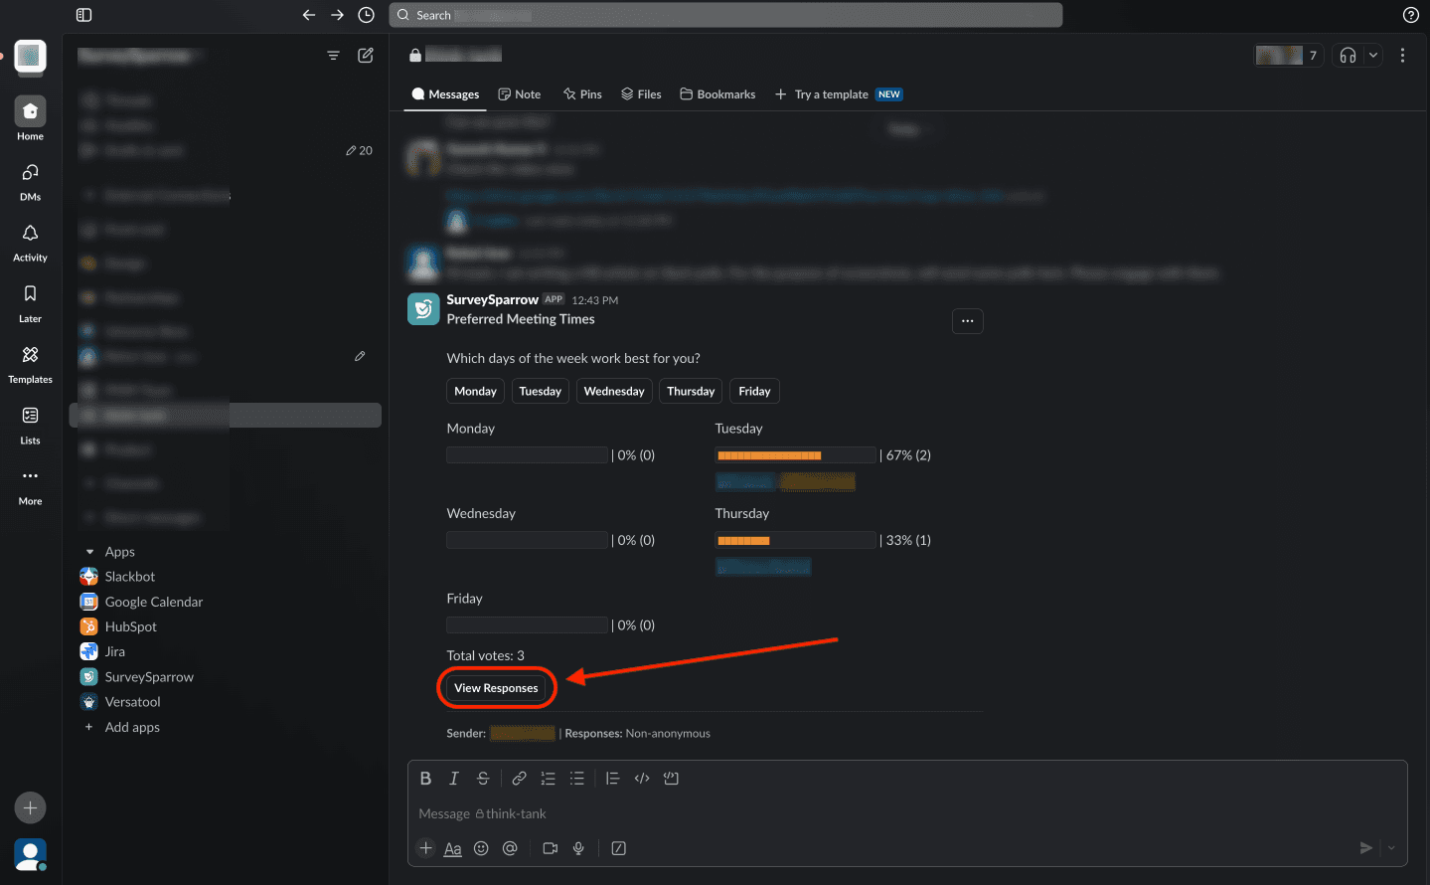This screenshot has height=885, width=1430.
Task: Open huddle options dropdown chevron
Action: (x=1373, y=56)
